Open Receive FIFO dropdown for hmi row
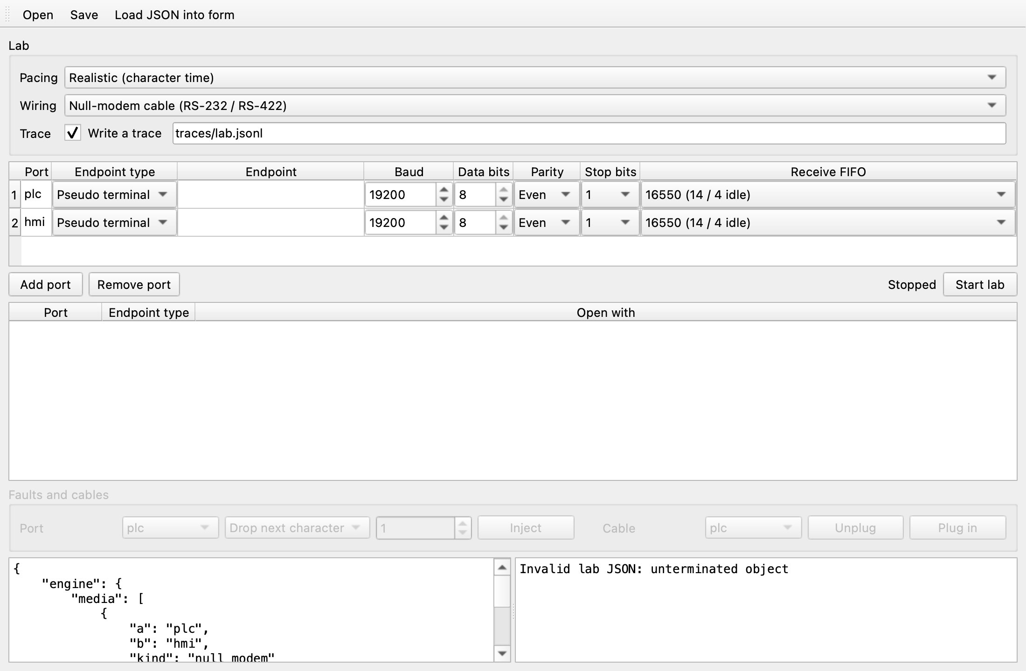 828,222
